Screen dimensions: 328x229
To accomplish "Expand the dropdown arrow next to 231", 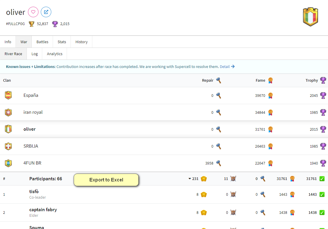I will click(x=190, y=179).
